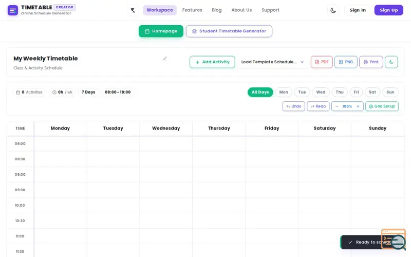Viewport: 411px width, 257px height.
Task: Click the Friday column header
Action: tap(272, 128)
